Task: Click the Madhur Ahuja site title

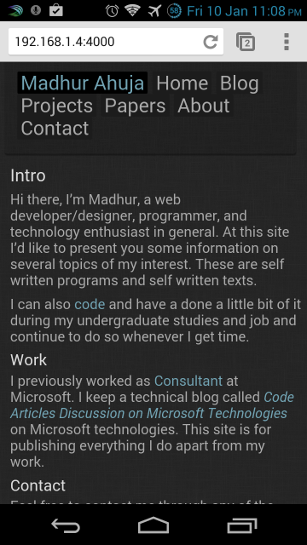Action: 83,83
